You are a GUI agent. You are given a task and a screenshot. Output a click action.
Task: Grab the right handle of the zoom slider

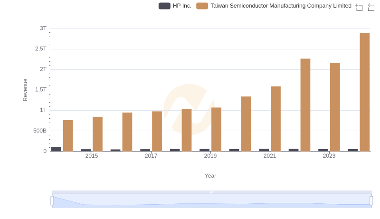(371, 201)
